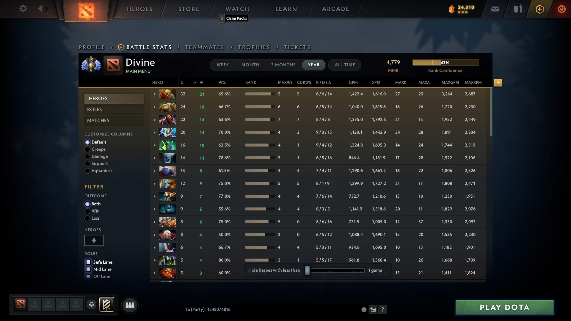Open the friends list icon bottom right
This screenshot has height=321, width=571.
coord(129,305)
